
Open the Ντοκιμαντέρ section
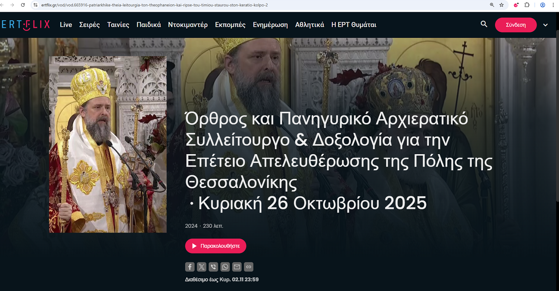188,25
